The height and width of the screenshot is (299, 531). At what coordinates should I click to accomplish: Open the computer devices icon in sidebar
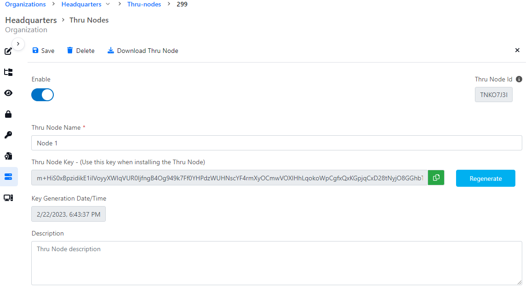coord(8,198)
